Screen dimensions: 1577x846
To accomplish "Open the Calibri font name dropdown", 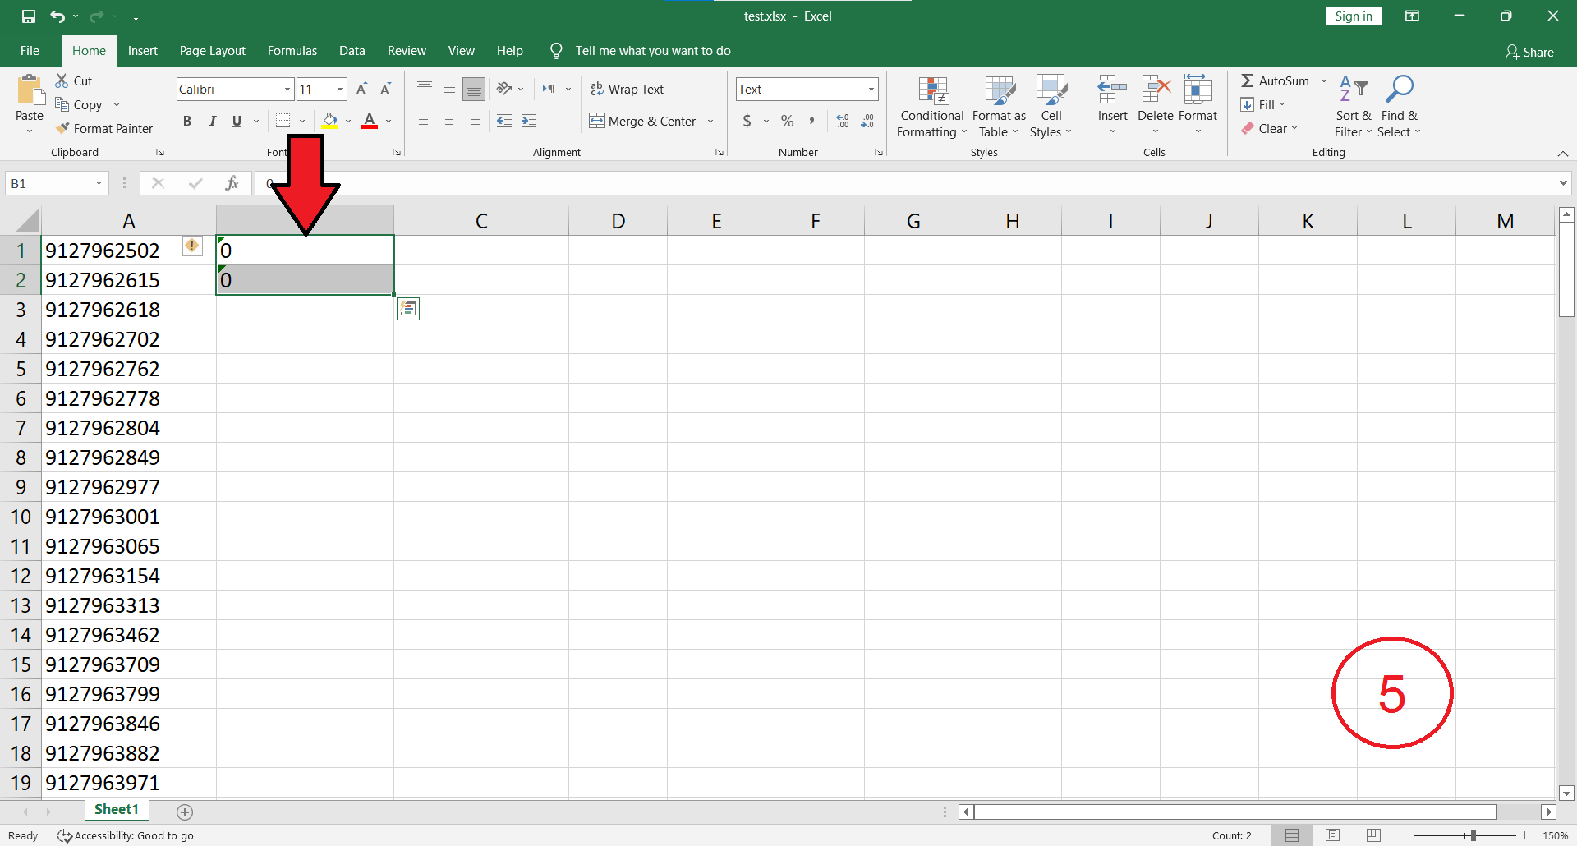I will (287, 89).
